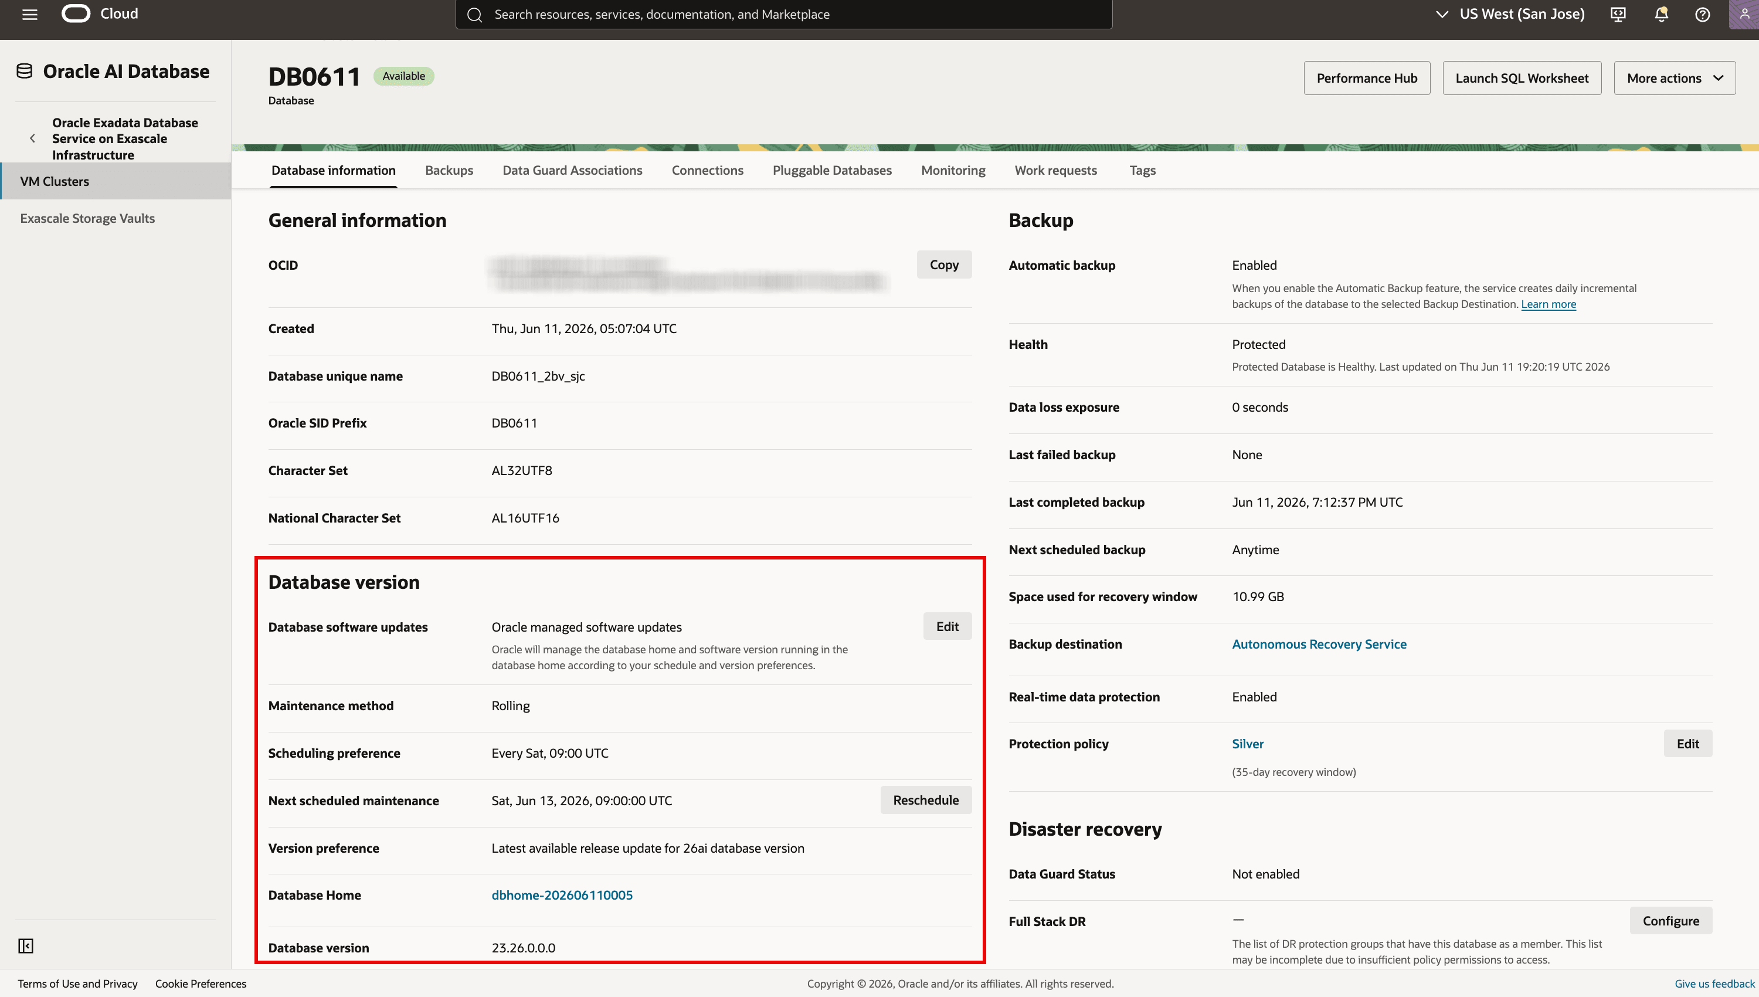The image size is (1759, 997).
Task: Open the Autonomous Recovery Service link
Action: [x=1319, y=644]
